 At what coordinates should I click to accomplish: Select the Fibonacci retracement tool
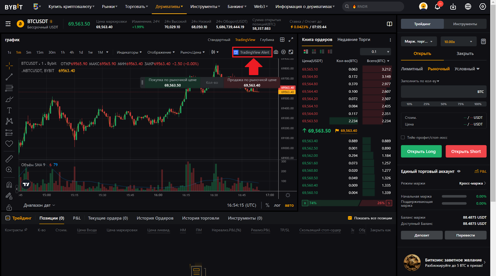pos(9,88)
